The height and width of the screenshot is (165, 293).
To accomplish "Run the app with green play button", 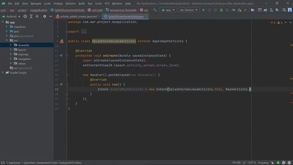I will (203, 10).
